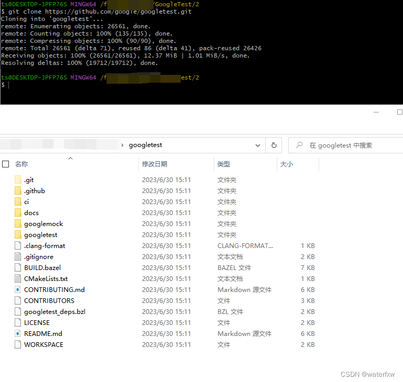Click the BUILD.bazel file icon
Image resolution: width=403 pixels, height=382 pixels.
[18, 268]
